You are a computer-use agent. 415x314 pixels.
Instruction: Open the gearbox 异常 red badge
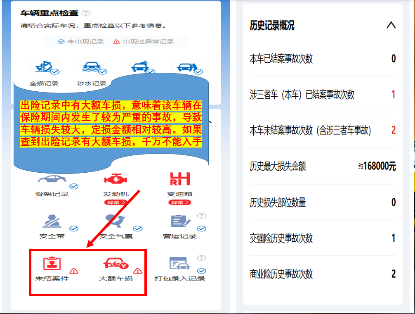(x=180, y=202)
